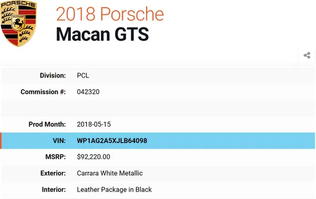The height and width of the screenshot is (199, 316).
Task: Click the Commission # label
Action: (x=43, y=92)
